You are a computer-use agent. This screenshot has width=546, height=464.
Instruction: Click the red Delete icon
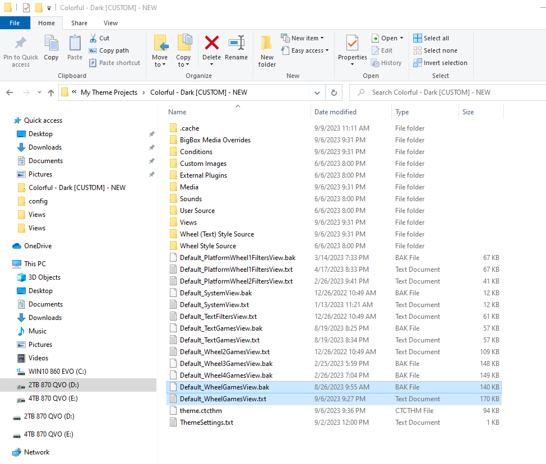pyautogui.click(x=212, y=43)
